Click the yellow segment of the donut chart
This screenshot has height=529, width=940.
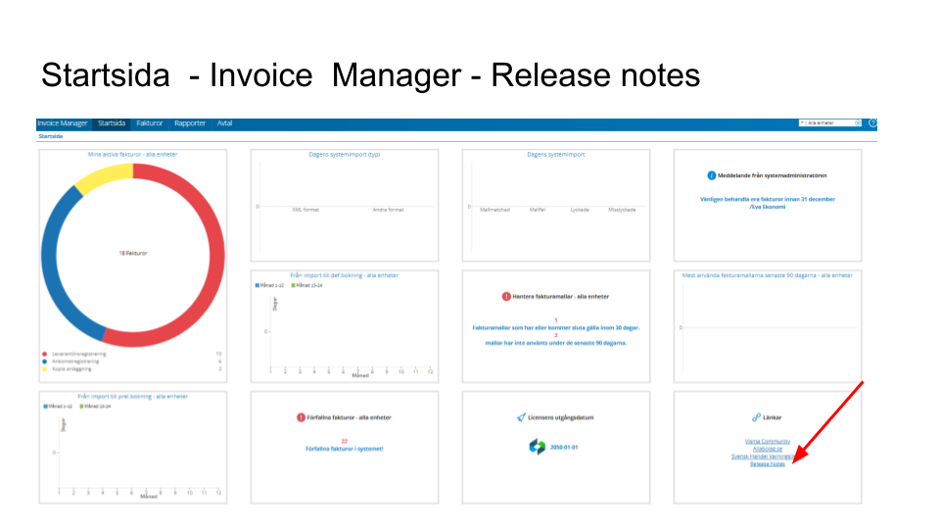point(105,177)
